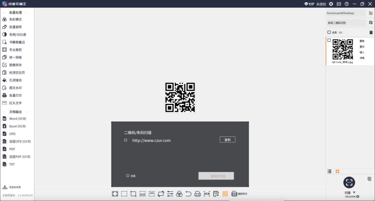This screenshot has height=201, width=375.
Task: Select QR Code_样本1.jpg thumbnail
Action: point(342,50)
